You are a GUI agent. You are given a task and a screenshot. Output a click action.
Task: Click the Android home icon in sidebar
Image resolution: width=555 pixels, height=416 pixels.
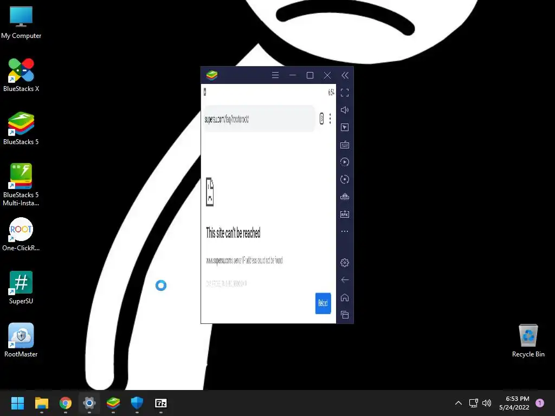click(345, 297)
